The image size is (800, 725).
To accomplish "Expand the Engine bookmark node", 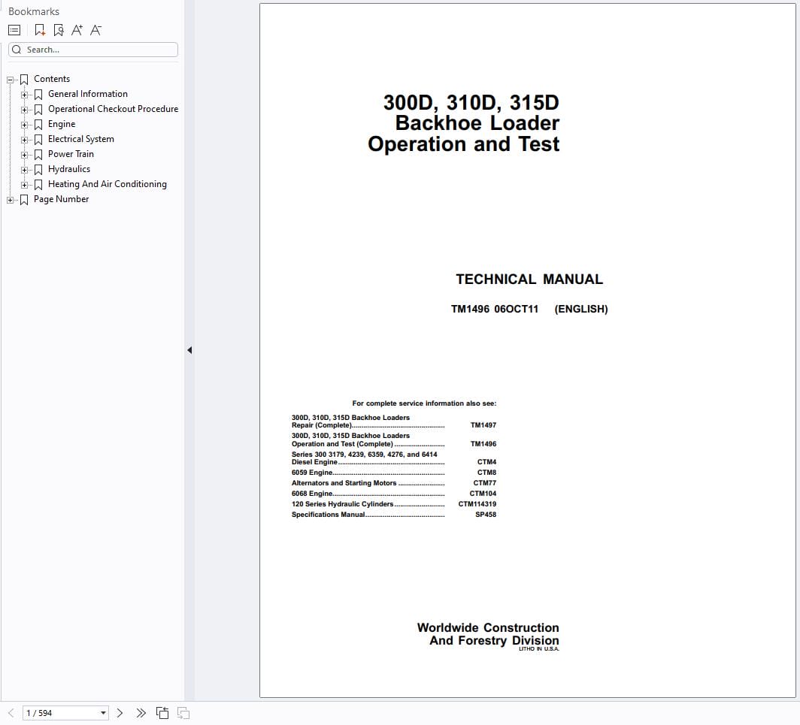I will coord(24,125).
